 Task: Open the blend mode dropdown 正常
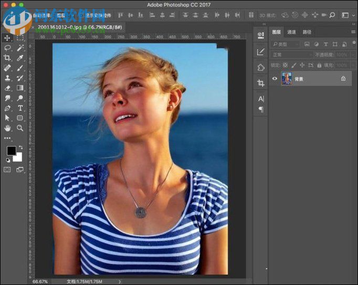291,55
